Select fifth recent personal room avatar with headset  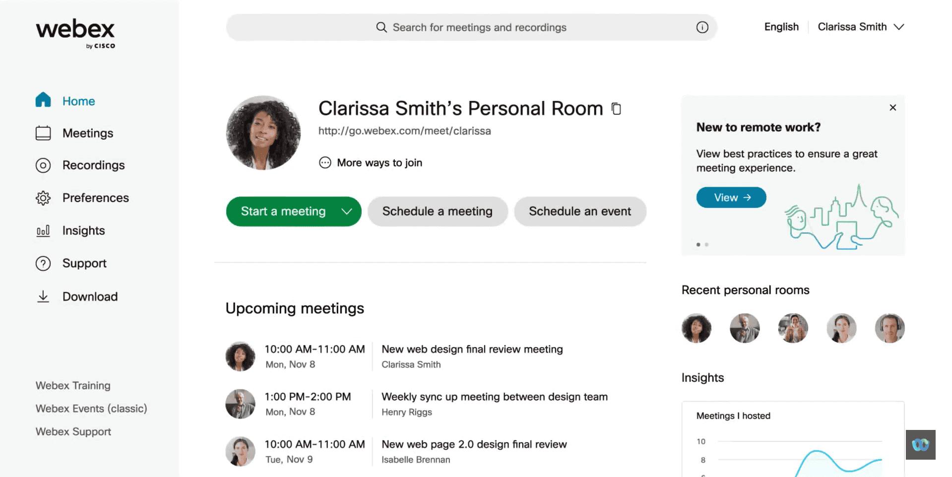click(890, 328)
